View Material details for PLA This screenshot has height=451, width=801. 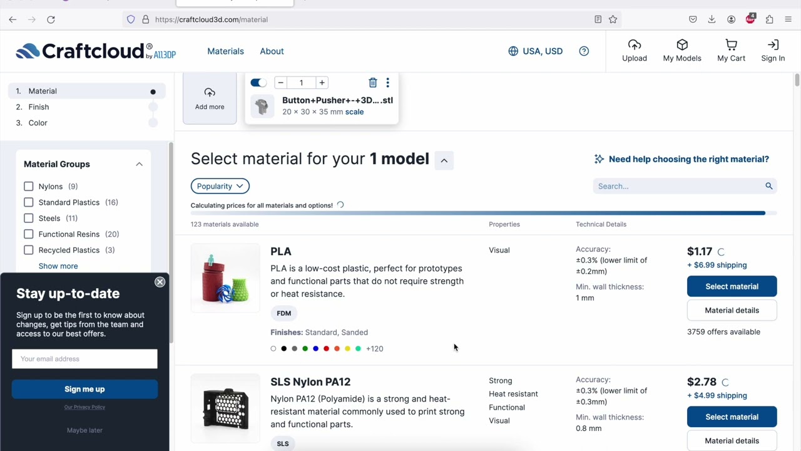click(732, 310)
